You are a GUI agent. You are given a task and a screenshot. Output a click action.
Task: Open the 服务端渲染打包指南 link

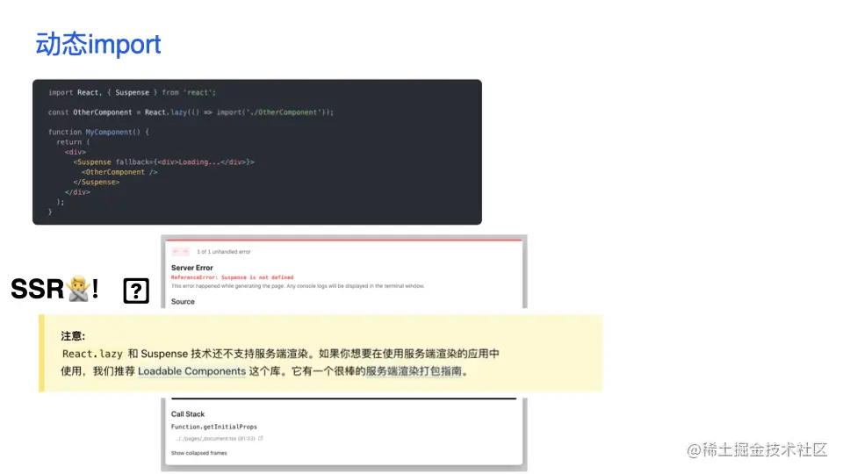414,370
